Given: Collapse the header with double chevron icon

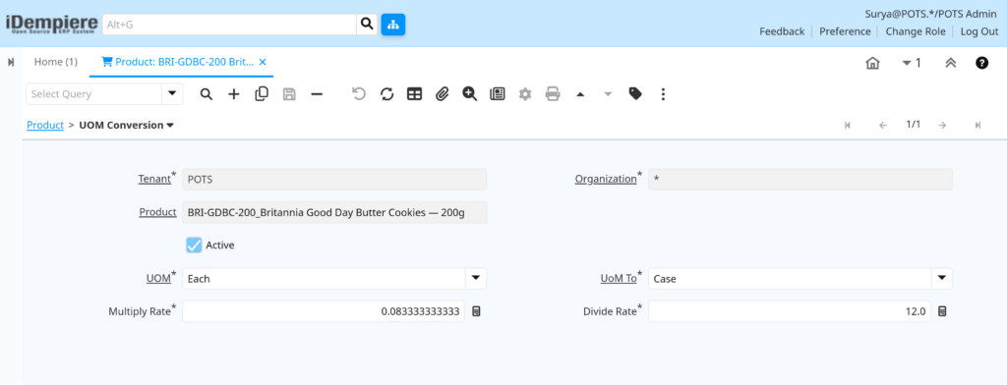Looking at the screenshot, I should (x=951, y=63).
